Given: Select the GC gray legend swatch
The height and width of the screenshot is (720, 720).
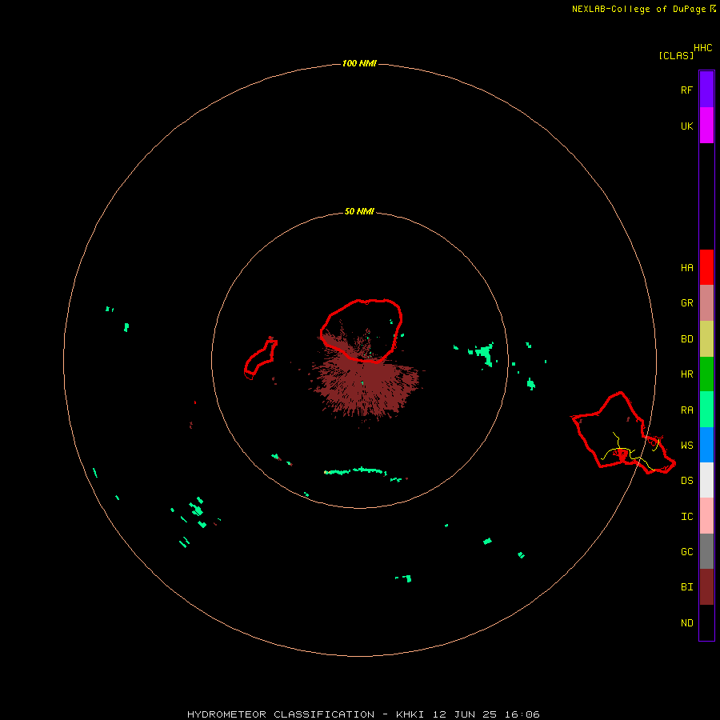Looking at the screenshot, I should coord(706,551).
